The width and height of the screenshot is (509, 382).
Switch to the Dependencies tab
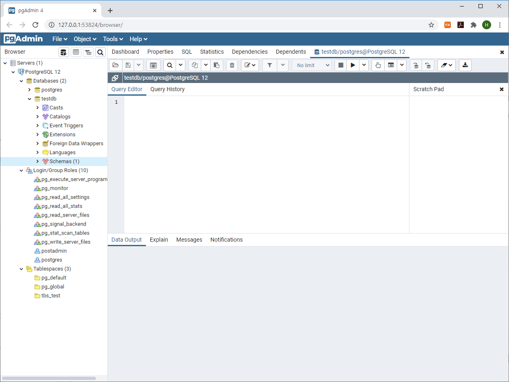[250, 52]
